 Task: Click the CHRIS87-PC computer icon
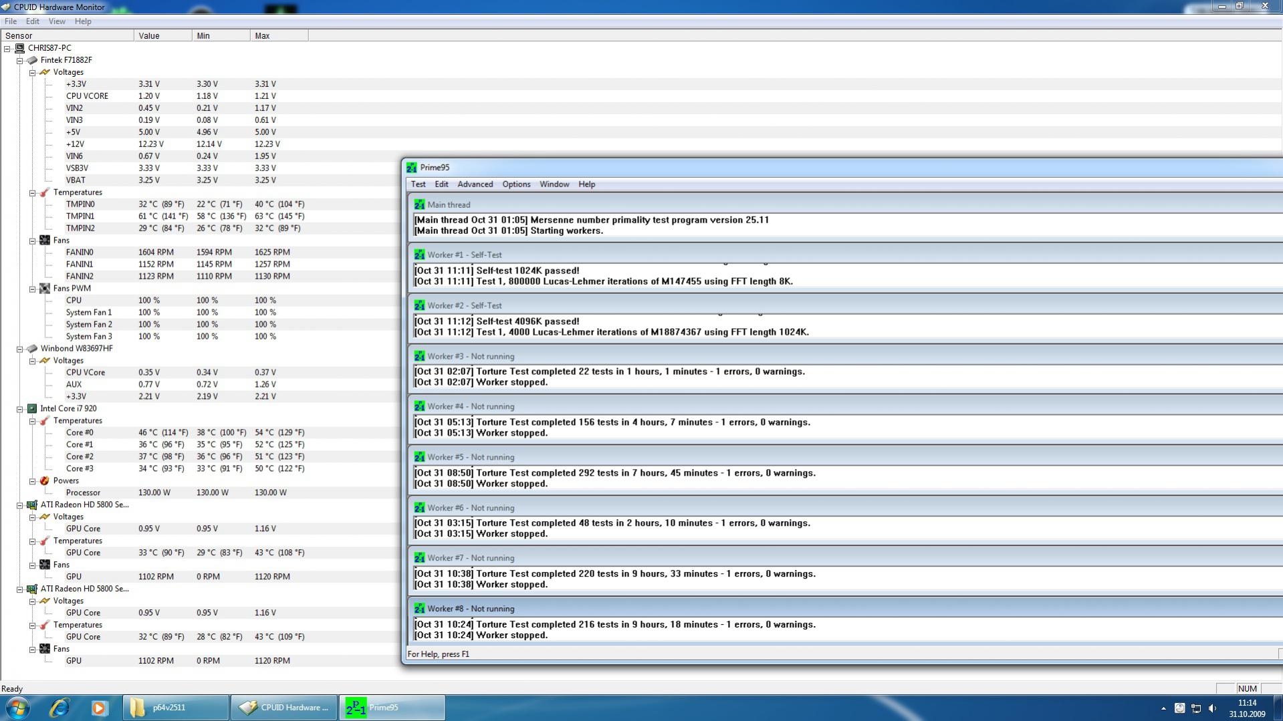(20, 48)
